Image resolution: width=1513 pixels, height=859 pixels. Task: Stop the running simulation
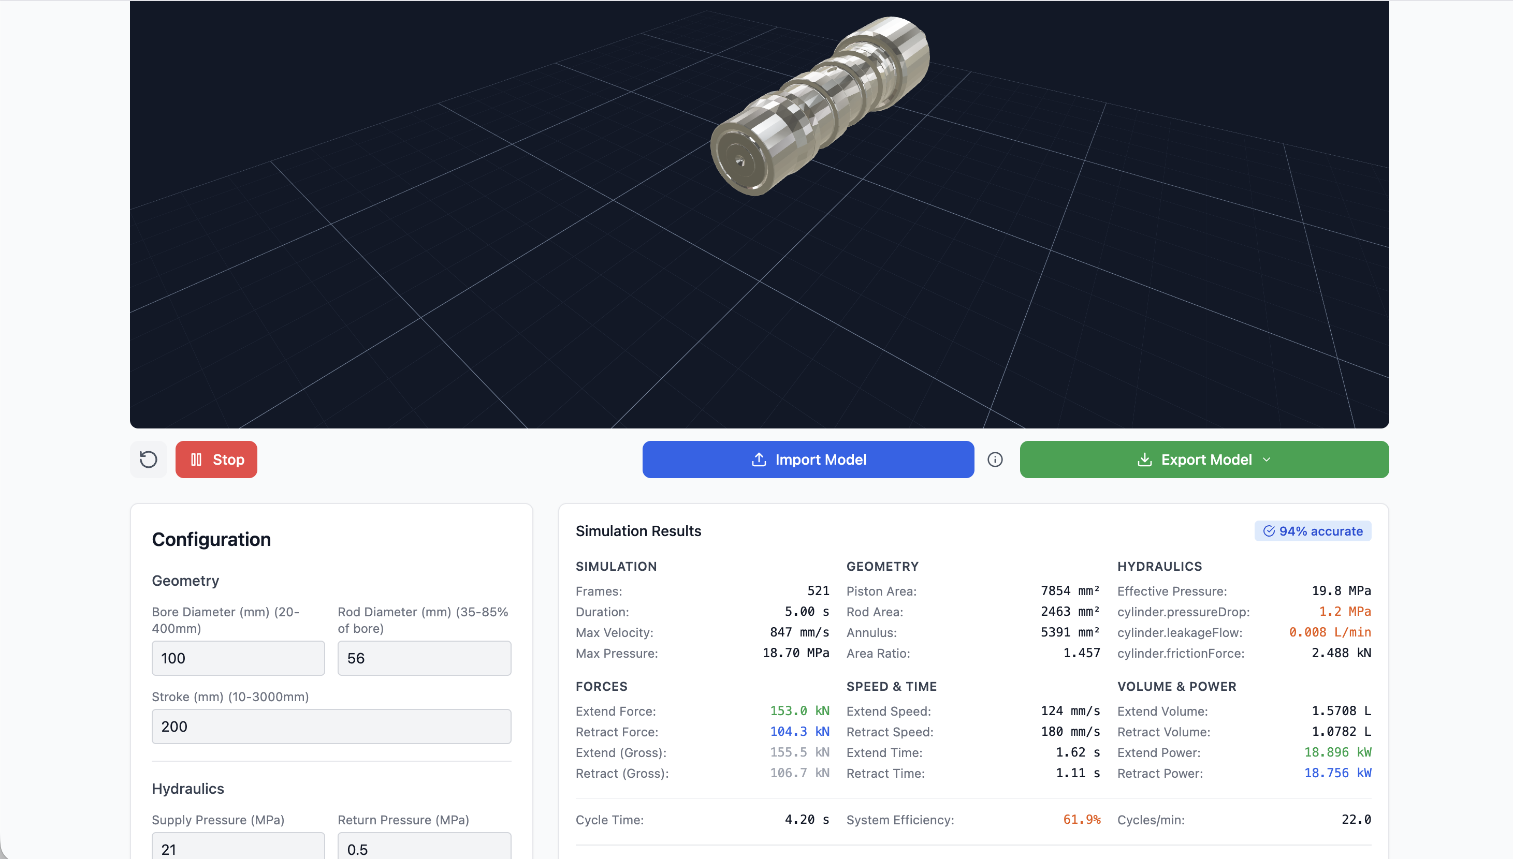point(216,459)
